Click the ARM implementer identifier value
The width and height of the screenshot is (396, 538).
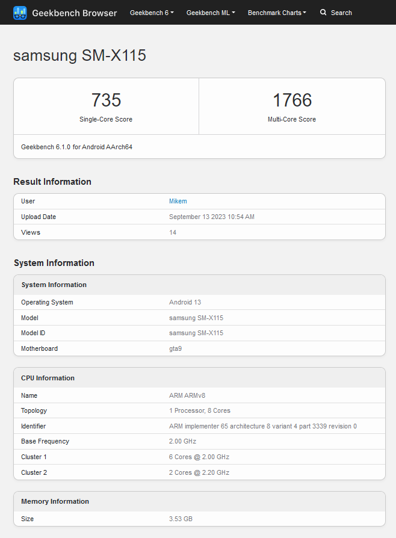pos(263,426)
